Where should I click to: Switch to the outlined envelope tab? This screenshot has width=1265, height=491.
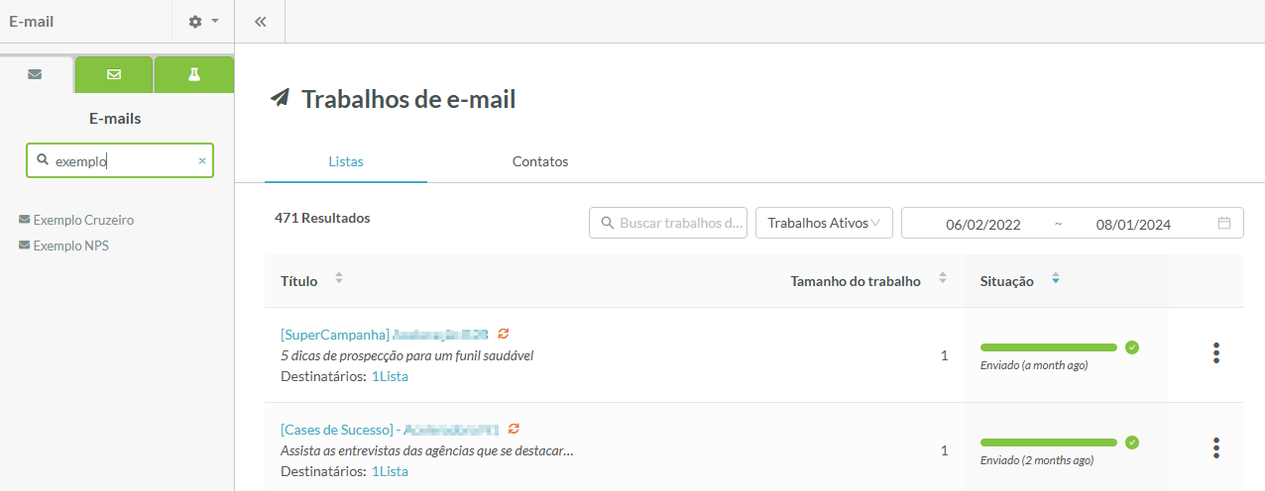tap(114, 74)
